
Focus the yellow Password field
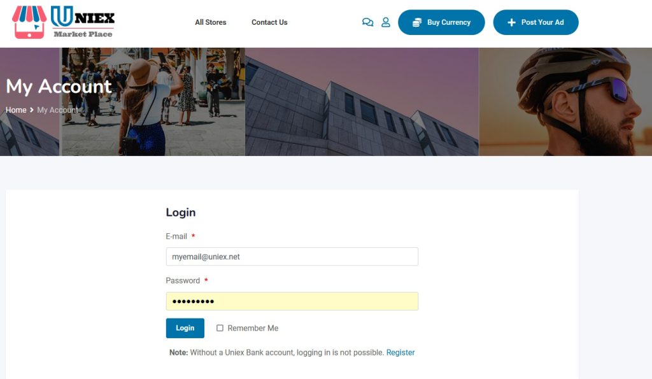click(x=292, y=301)
